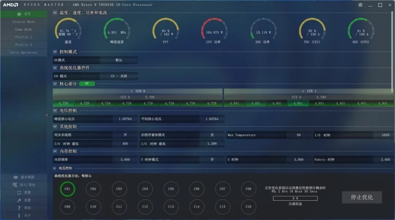Click the 停止优化 stop optimization button
The height and width of the screenshot is (220, 395).
pos(362,197)
